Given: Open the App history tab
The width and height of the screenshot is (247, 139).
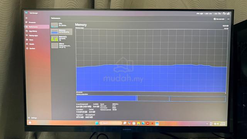Looking at the screenshot, I should pos(37,31).
